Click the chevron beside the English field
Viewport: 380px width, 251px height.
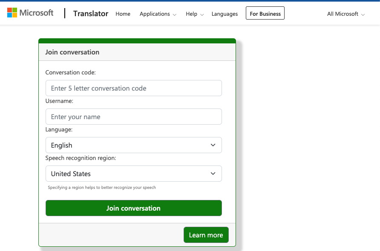click(x=213, y=145)
